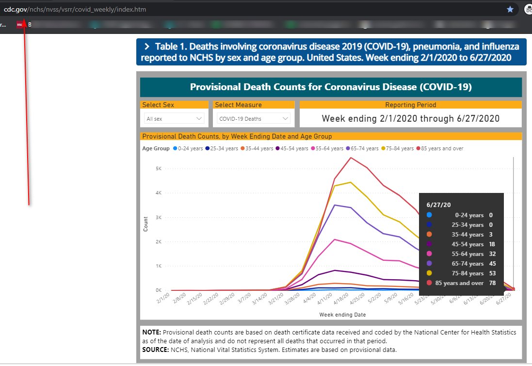
Task: Toggle 0-24 years legend marker
Action: pyautogui.click(x=175, y=148)
